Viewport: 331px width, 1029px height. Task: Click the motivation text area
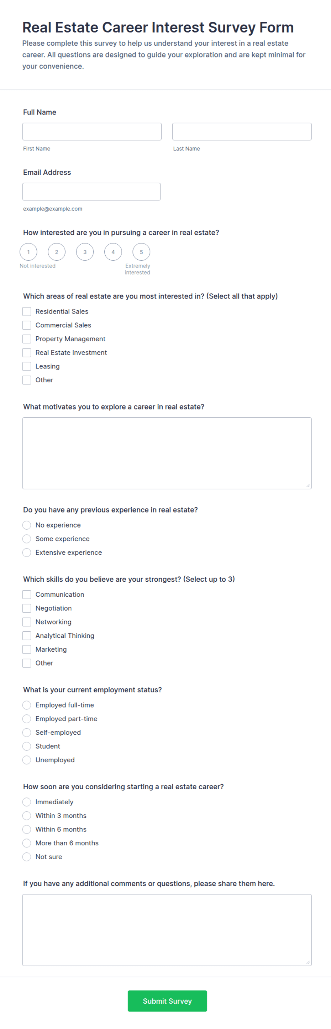(167, 453)
